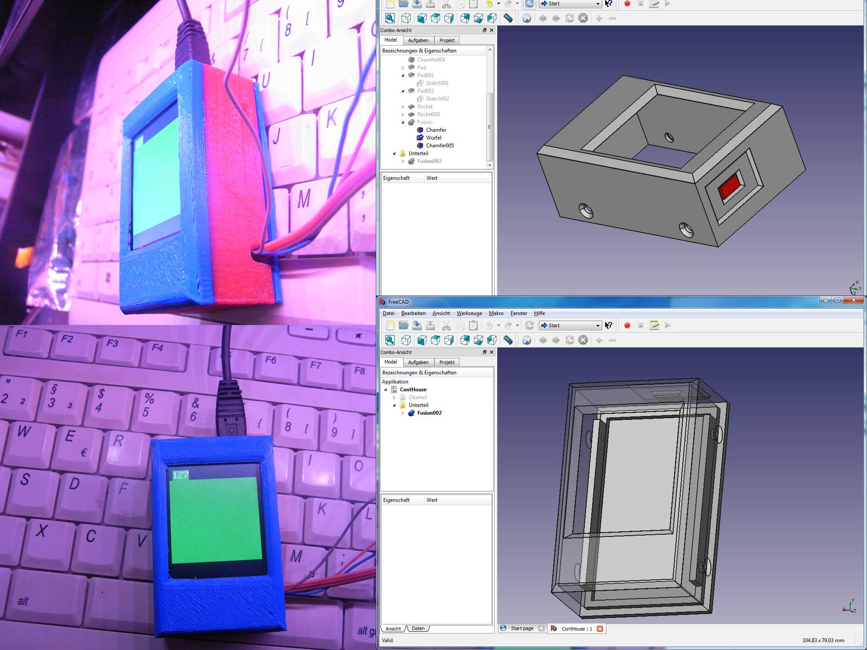Open the Werkzeuge menu
Screen dimensions: 867x650
(x=469, y=313)
